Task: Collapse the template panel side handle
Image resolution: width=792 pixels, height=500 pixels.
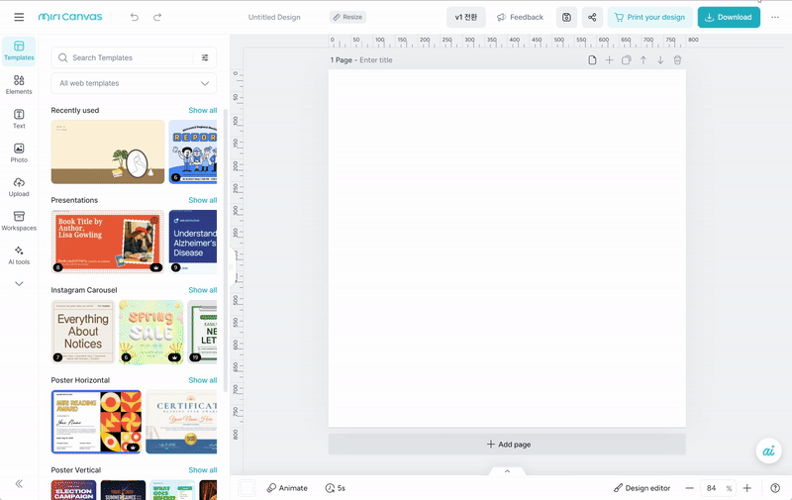Action: click(233, 266)
